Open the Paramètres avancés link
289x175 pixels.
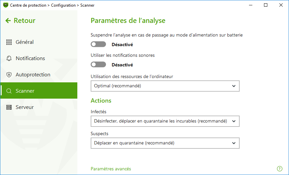[111, 169]
